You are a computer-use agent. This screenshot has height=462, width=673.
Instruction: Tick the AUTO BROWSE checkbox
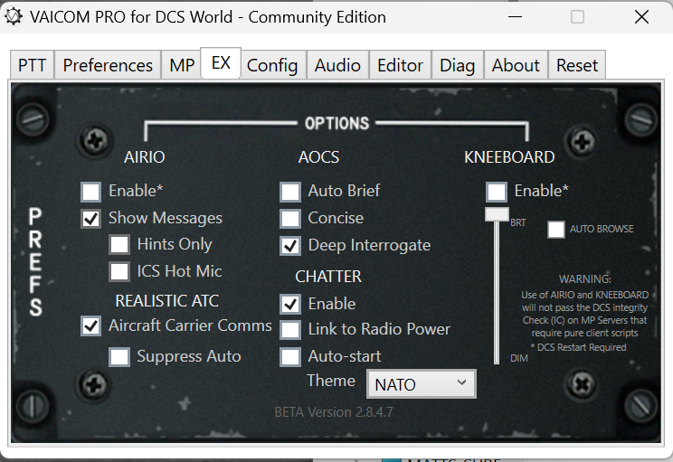coord(555,230)
